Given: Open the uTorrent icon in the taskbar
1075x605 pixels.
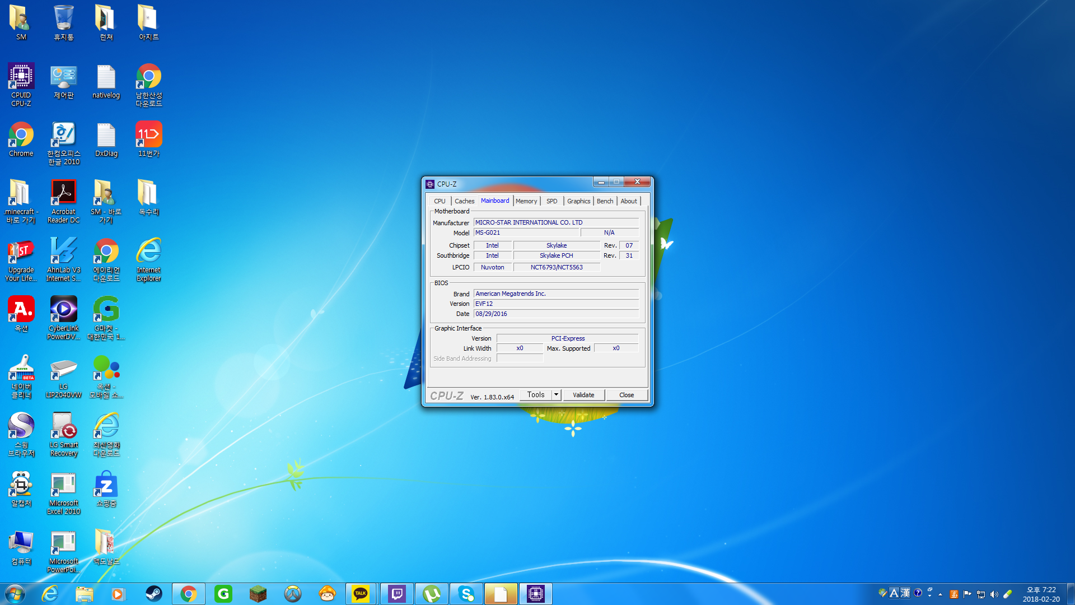Looking at the screenshot, I should click(x=432, y=594).
